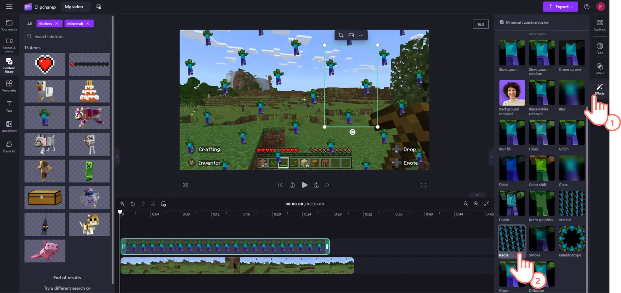
Task: Open Filters panel on right sidebar
Action: point(600,68)
